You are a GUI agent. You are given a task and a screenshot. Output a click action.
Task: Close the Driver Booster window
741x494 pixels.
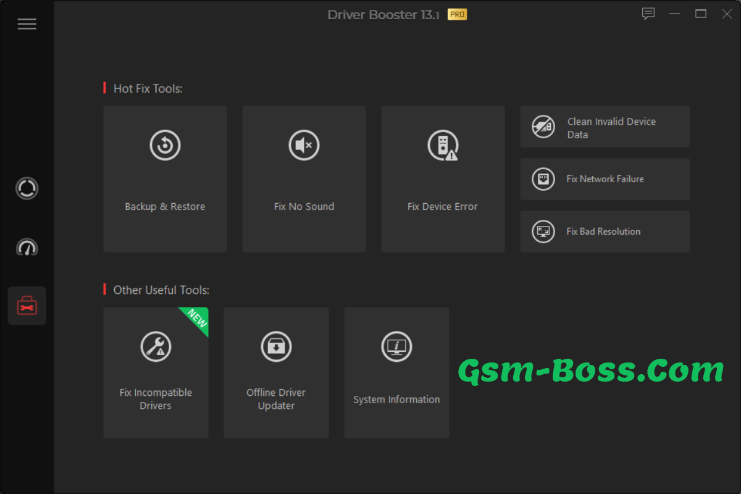coord(727,14)
